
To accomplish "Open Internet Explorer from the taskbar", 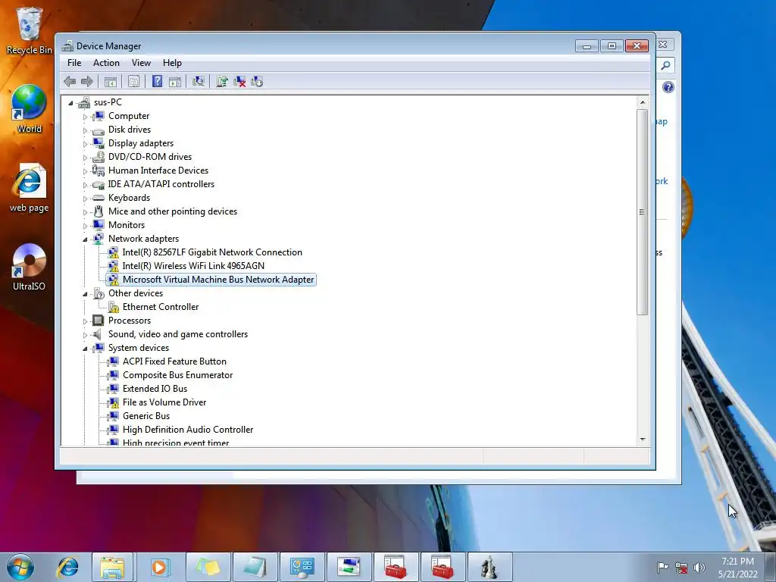I will 67,567.
